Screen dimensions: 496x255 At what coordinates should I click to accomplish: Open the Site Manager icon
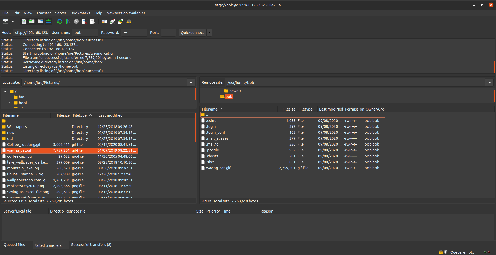click(x=5, y=21)
